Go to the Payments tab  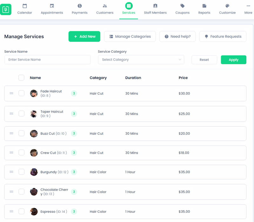click(x=80, y=10)
